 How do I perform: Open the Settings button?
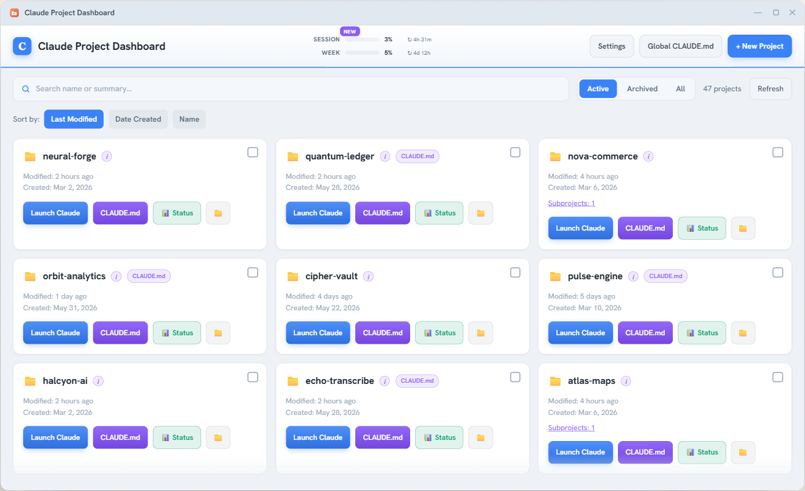612,46
